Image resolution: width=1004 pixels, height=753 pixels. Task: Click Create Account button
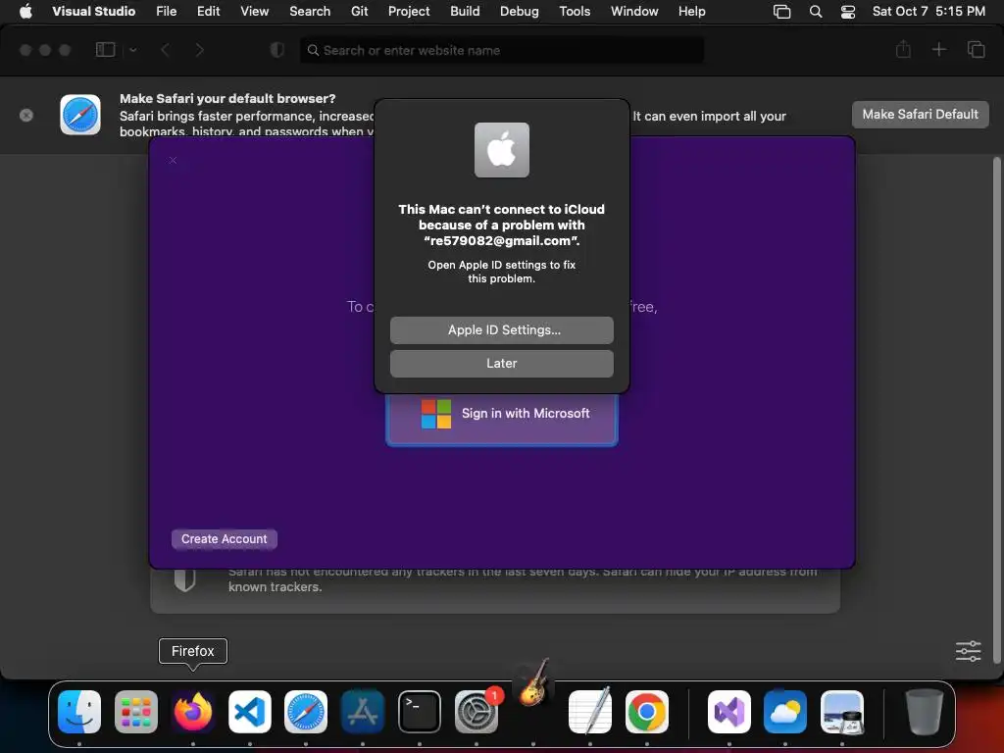[225, 539]
